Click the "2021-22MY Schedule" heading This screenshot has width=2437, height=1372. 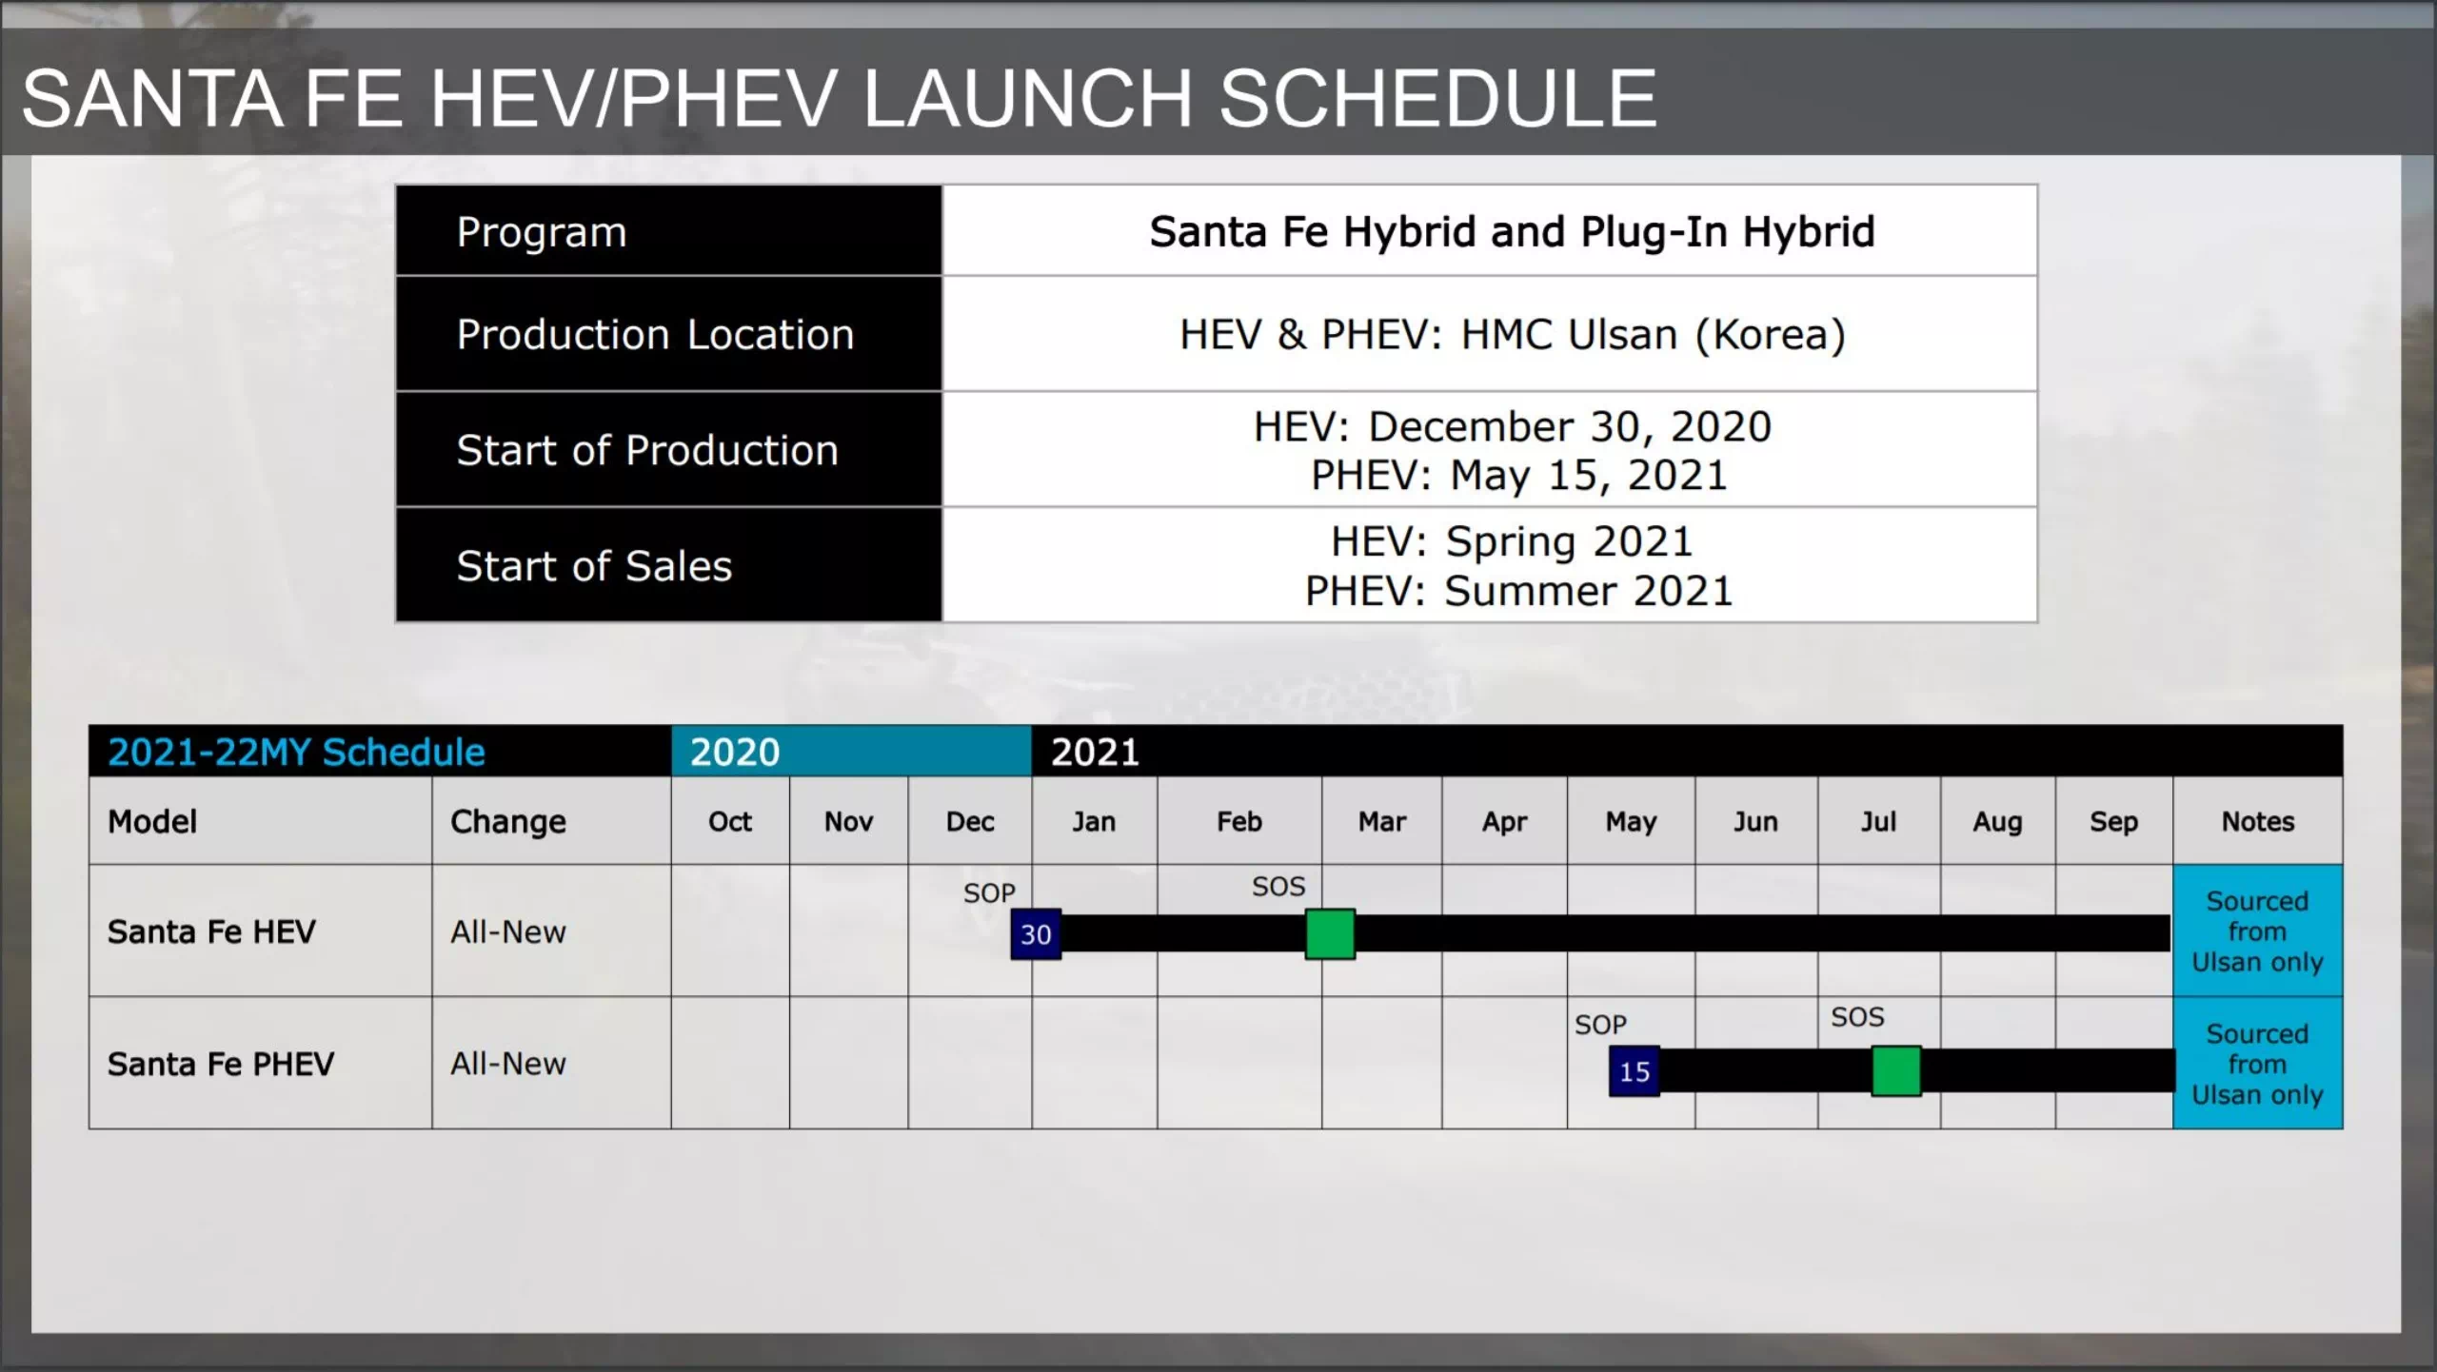point(296,753)
